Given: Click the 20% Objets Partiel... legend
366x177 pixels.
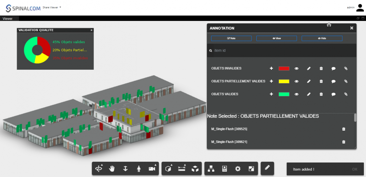Looking at the screenshot, I should [x=70, y=50].
